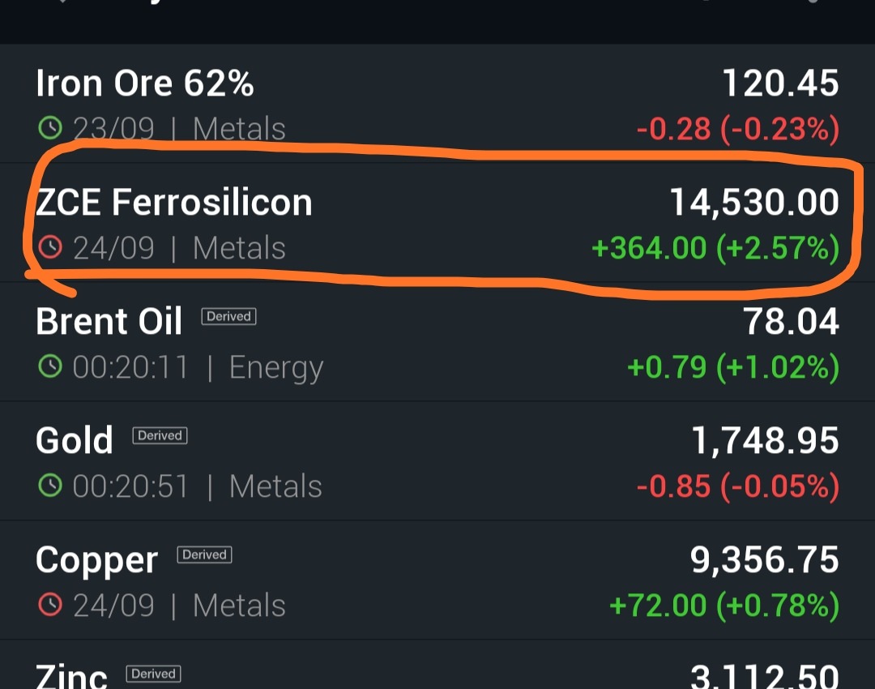Click Derived badge next to Gold

click(160, 435)
